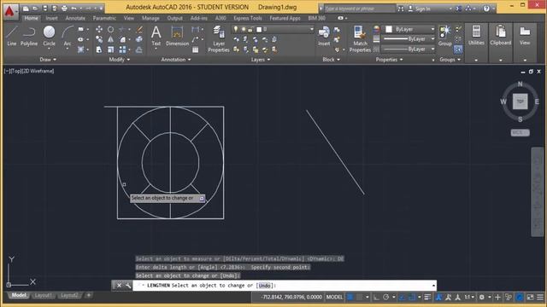Select the Mirror tool
Viewport: 547px width, 307px height.
(x=110, y=39)
